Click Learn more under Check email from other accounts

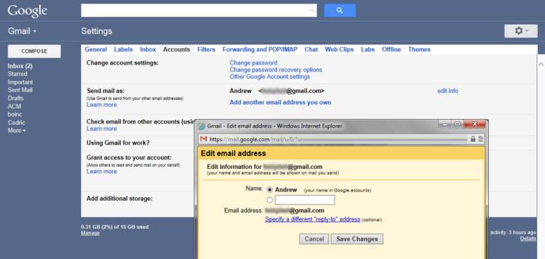point(101,128)
